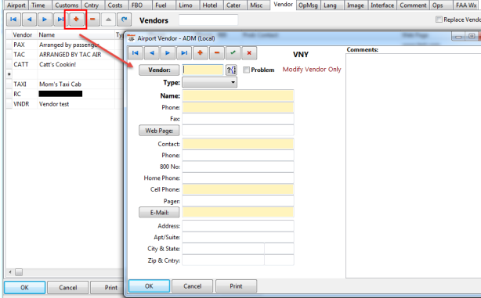Click the E-Mail button
This screenshot has height=298, width=481.
click(x=159, y=212)
